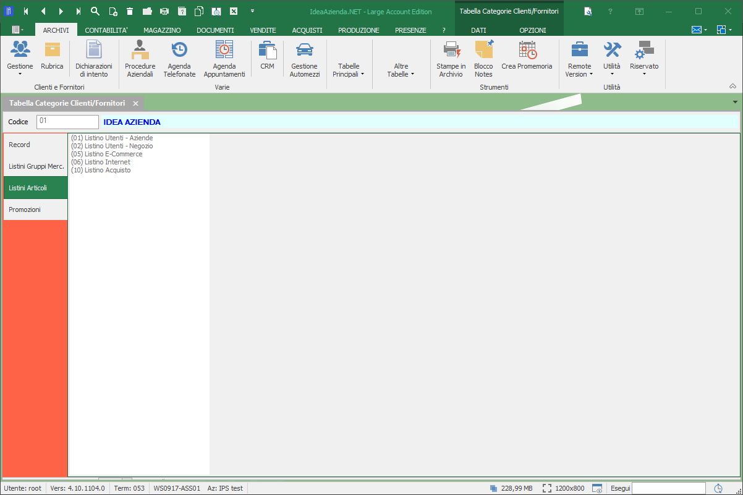
Task: Switch to MAGAZZINO ribbon tab
Action: (x=162, y=30)
